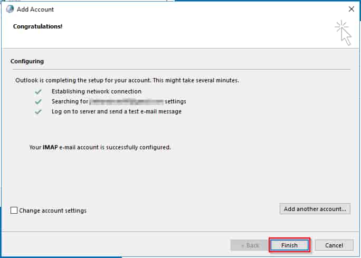The width and height of the screenshot is (361, 258).
Task: Click the Add another account button
Action: click(315, 209)
